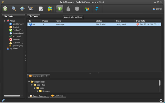Image resolution: width=165 pixels, height=103 pixels.
Task: Collapse the All (3) tree node
Action: (5, 21)
